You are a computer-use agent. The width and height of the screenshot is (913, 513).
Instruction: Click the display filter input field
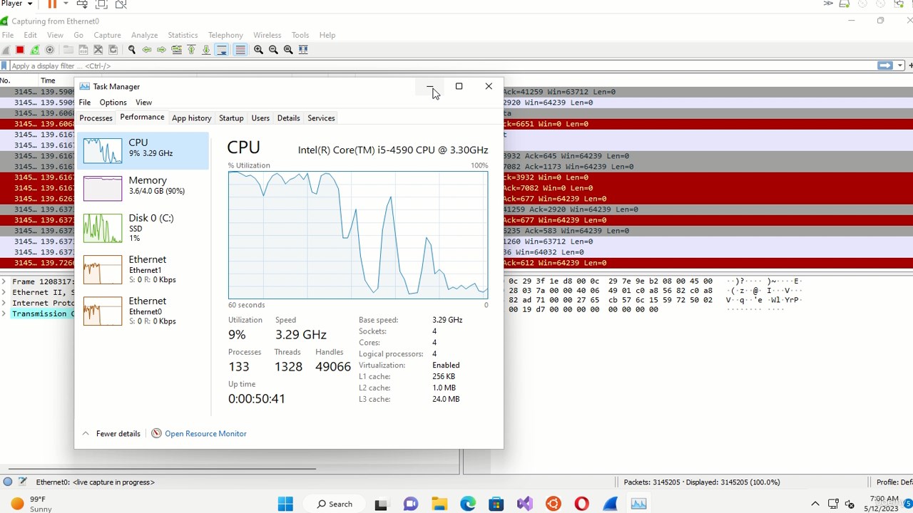pos(442,66)
